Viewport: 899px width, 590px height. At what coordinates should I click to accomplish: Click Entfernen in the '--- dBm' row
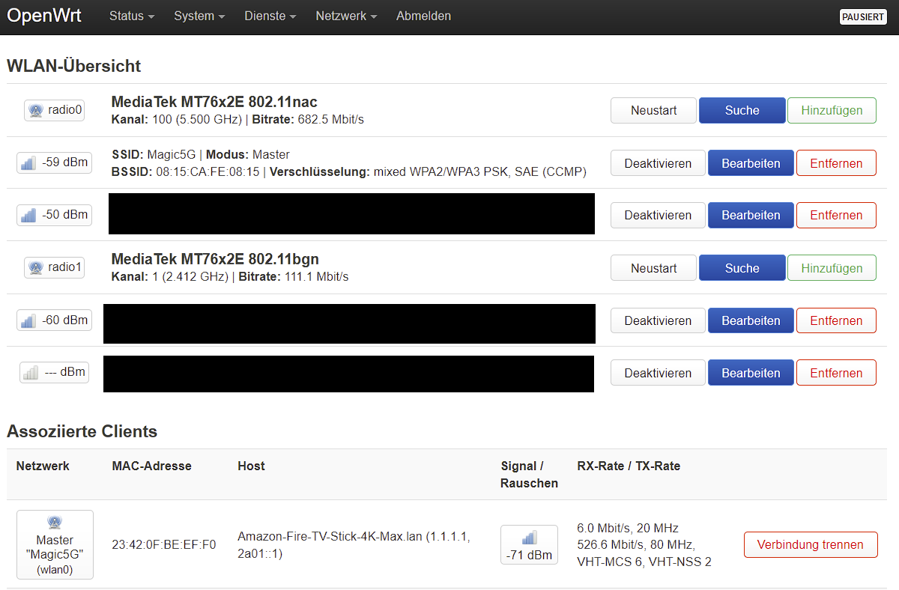[x=836, y=372]
